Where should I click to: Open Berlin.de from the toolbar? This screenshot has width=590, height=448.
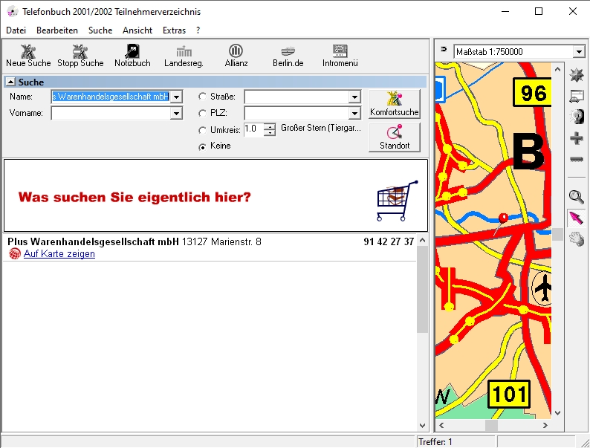[x=288, y=56]
